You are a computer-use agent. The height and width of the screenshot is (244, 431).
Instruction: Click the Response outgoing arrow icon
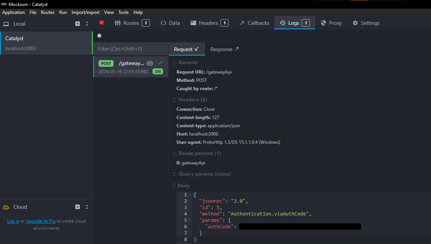[x=237, y=49]
